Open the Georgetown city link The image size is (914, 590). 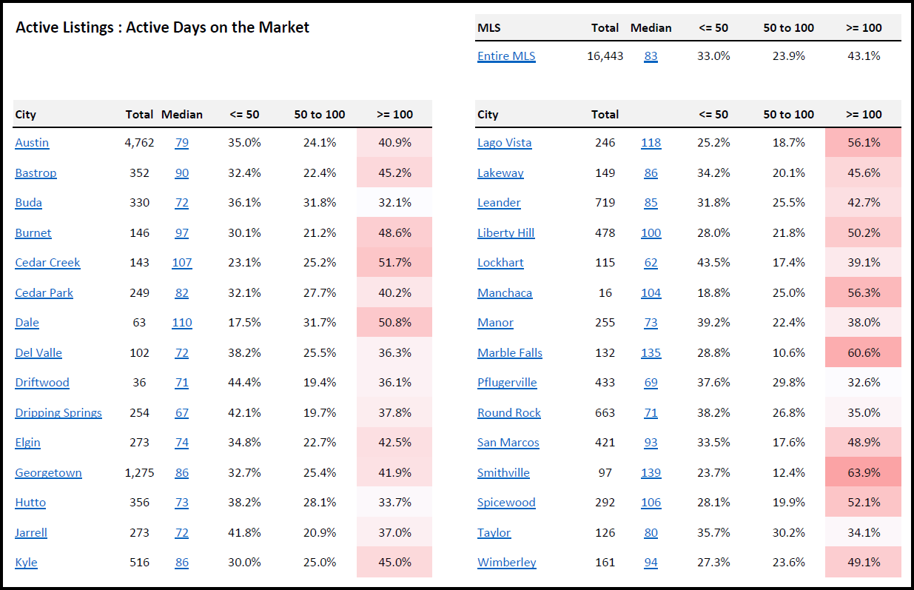tap(48, 473)
